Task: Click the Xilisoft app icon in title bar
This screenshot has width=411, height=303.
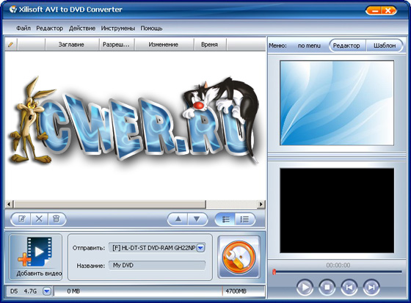Action: pos(13,10)
